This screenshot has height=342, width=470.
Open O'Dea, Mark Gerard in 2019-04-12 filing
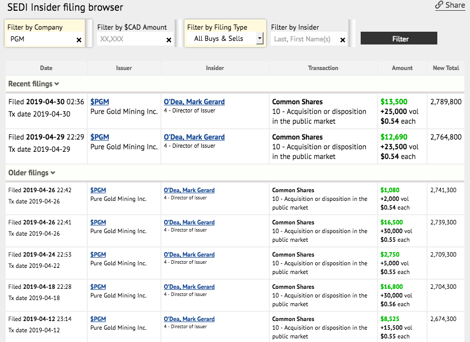click(189, 319)
